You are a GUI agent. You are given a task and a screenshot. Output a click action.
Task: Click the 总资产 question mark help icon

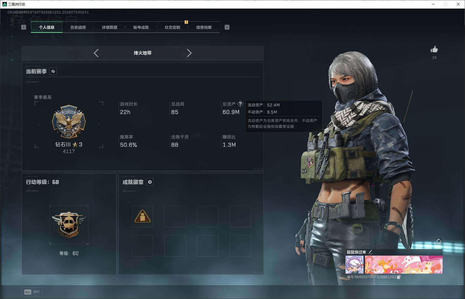240,104
